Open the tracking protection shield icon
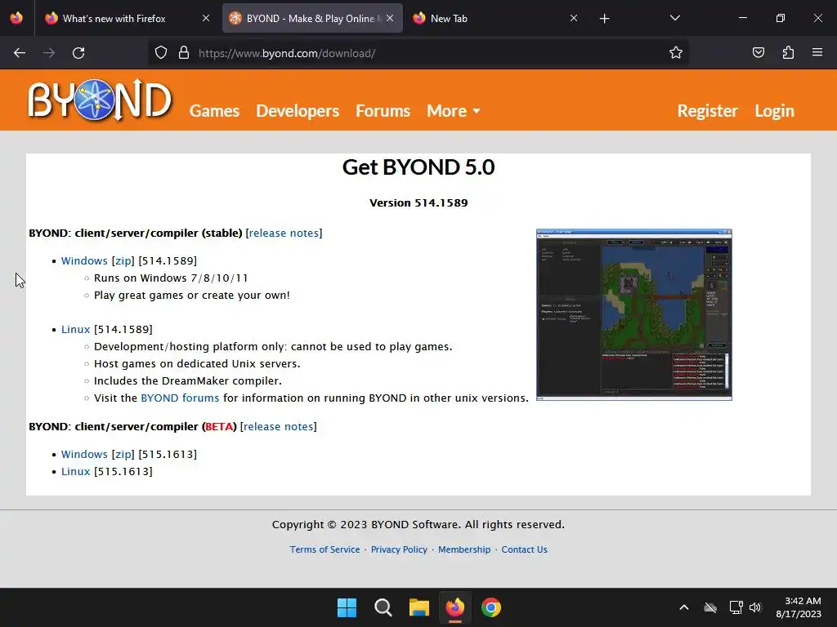Viewport: 837px width, 627px height. (161, 53)
